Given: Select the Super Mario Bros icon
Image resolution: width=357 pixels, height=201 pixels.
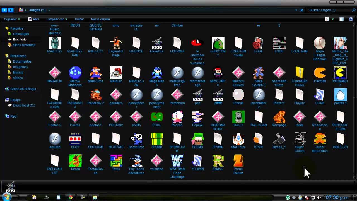Looking at the screenshot, I should tap(320, 139).
